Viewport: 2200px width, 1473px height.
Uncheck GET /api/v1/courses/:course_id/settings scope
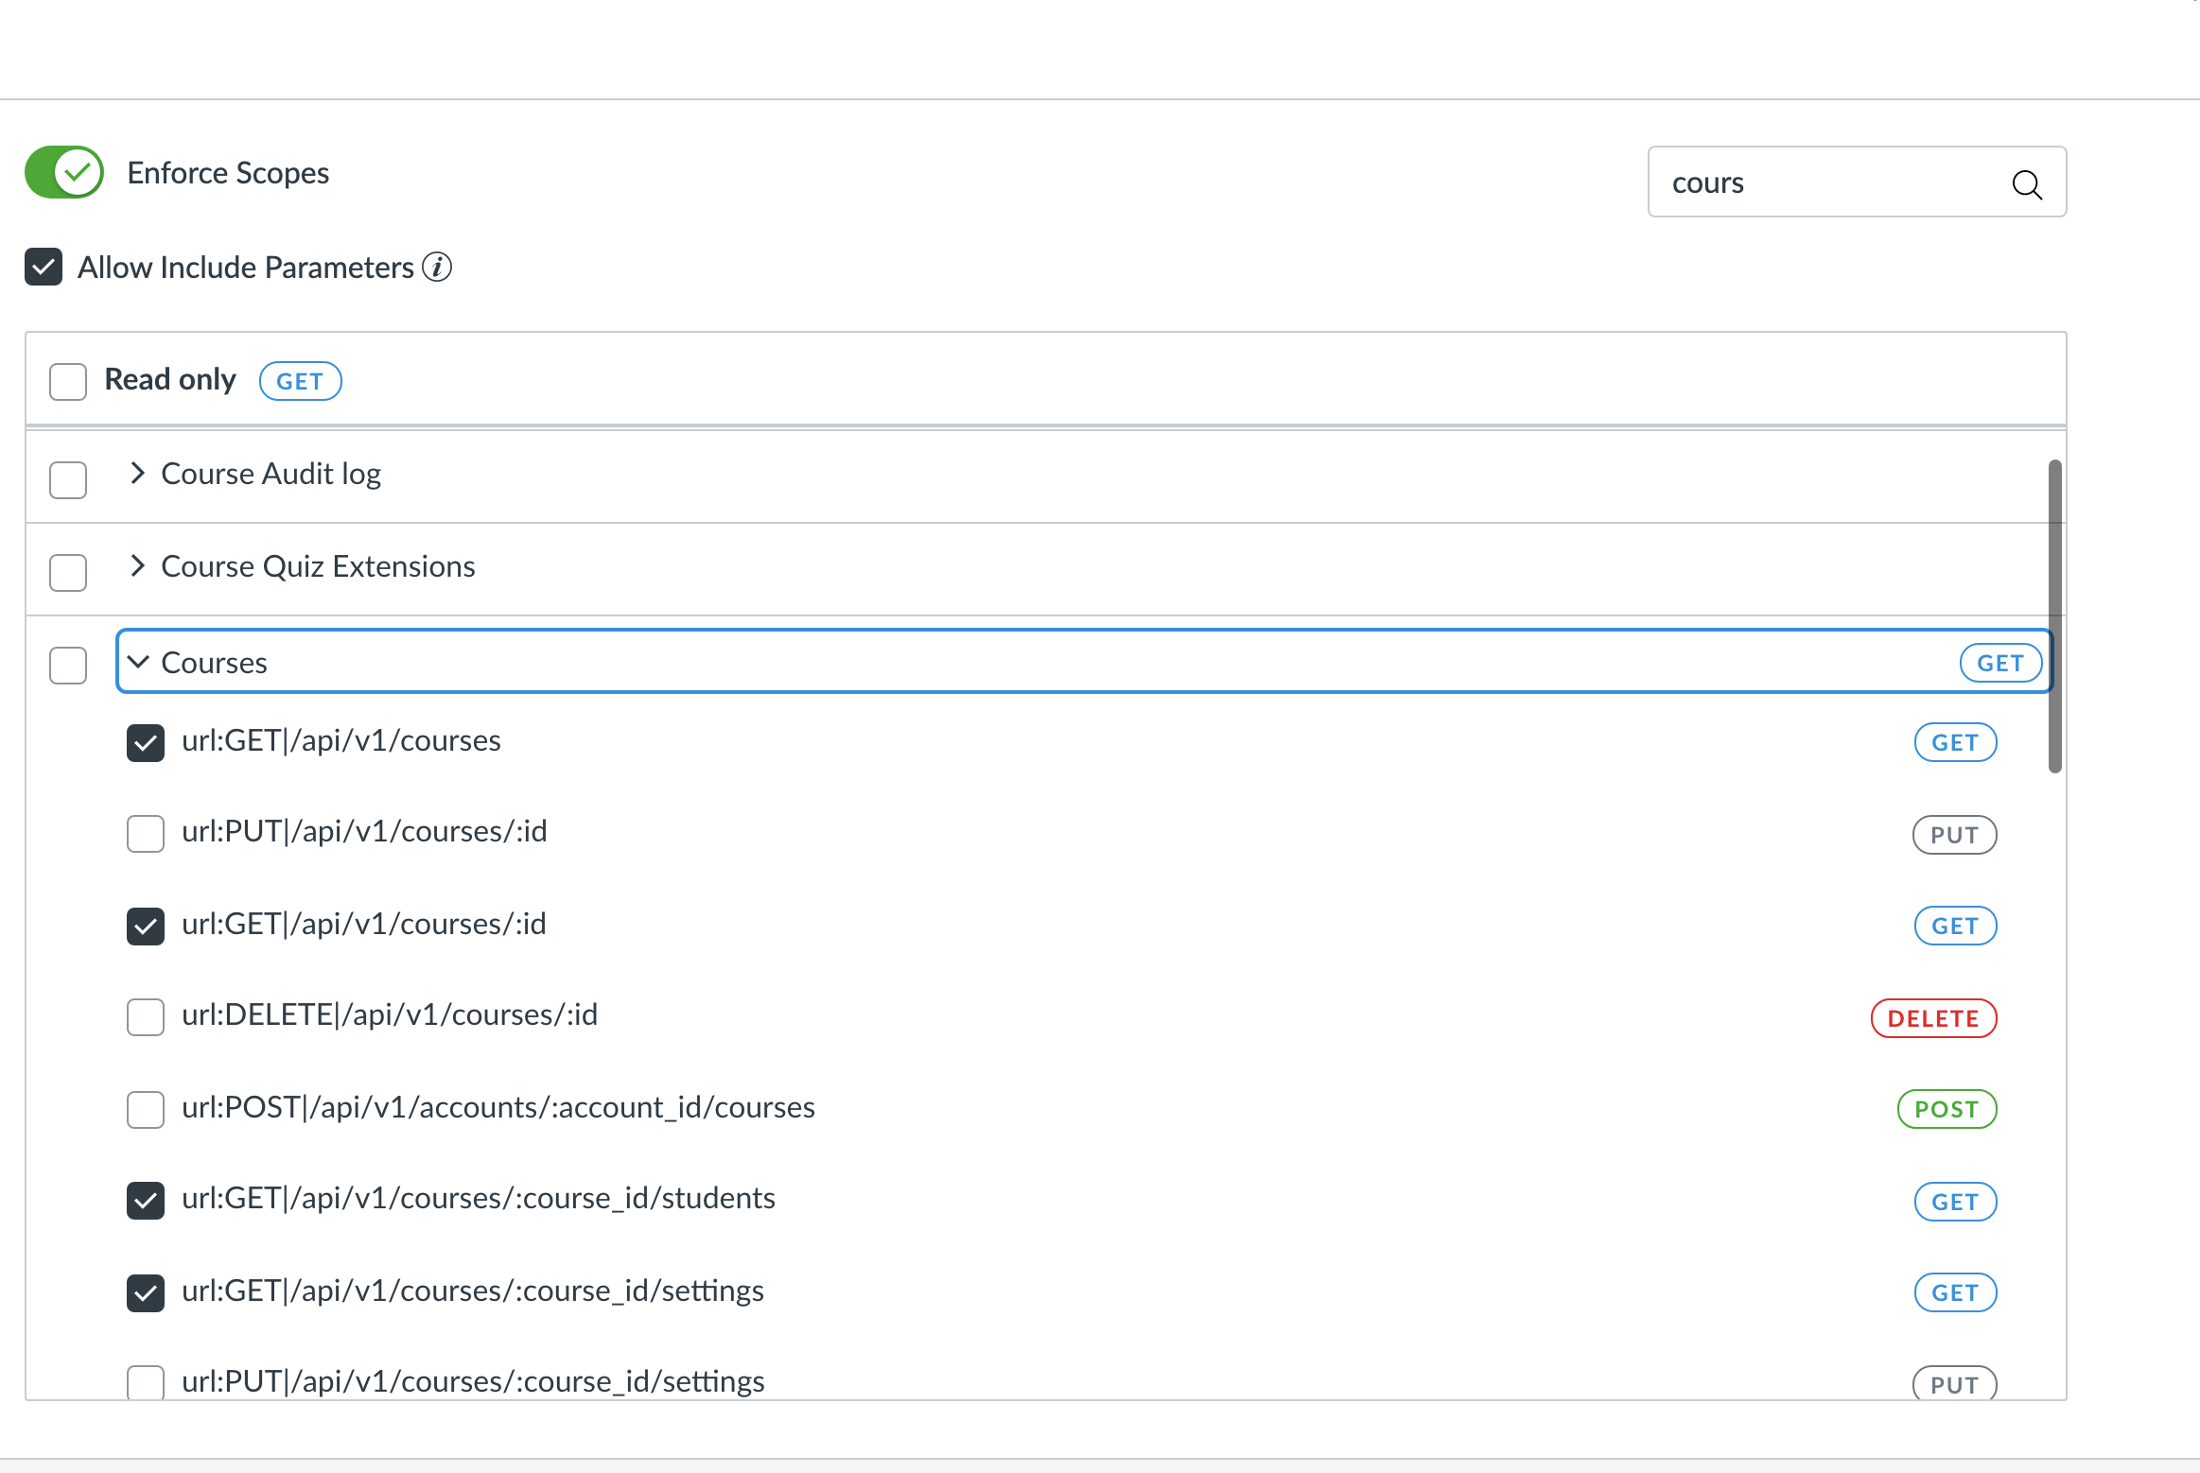[x=146, y=1292]
